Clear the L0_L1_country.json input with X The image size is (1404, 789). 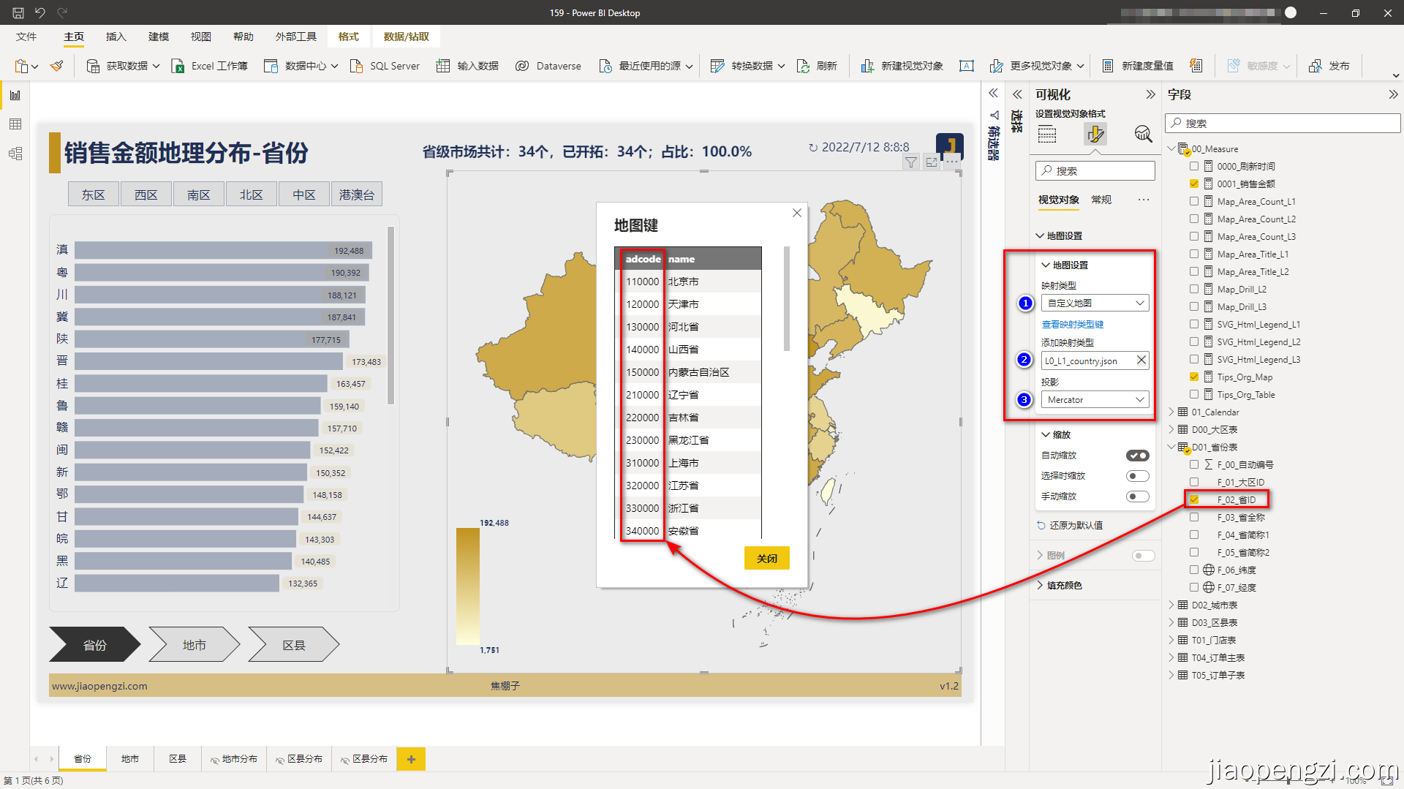click(x=1141, y=360)
